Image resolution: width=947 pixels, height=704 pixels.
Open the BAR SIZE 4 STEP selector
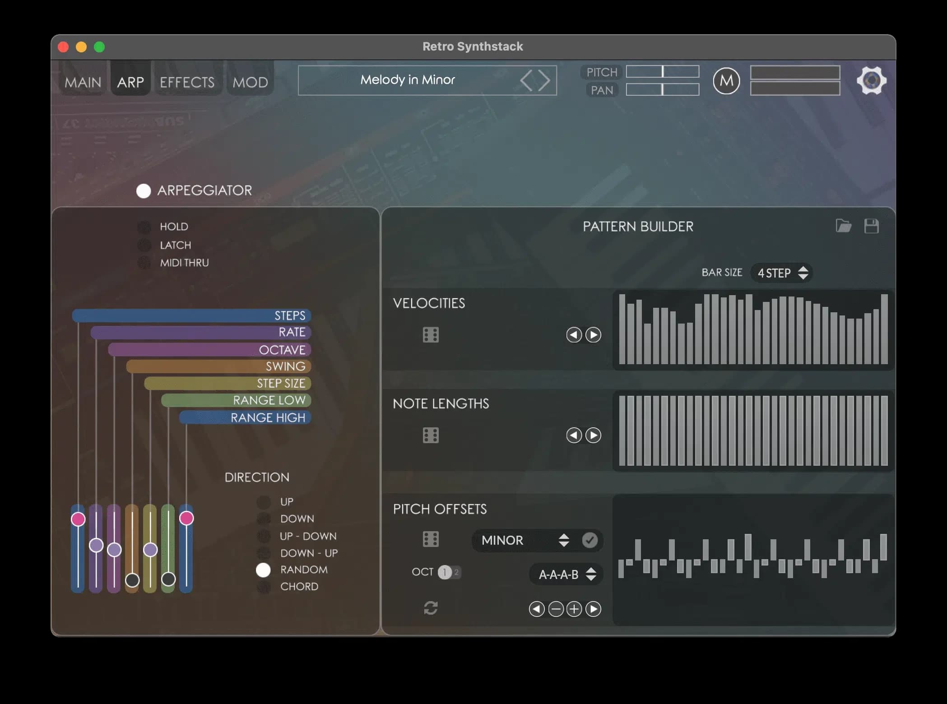781,273
